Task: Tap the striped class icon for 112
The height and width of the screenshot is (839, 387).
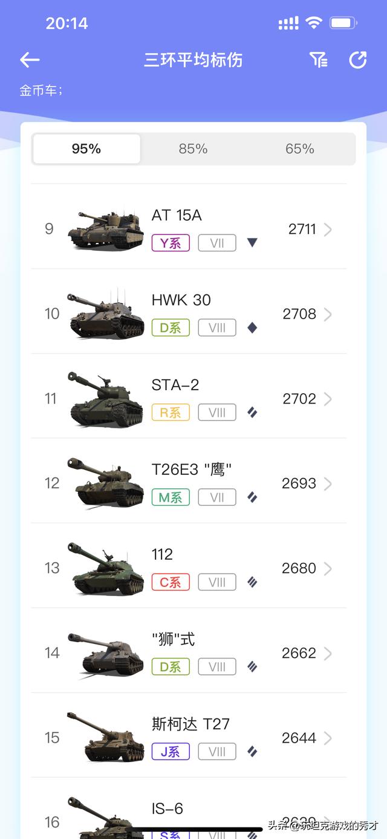Action: pos(253,582)
